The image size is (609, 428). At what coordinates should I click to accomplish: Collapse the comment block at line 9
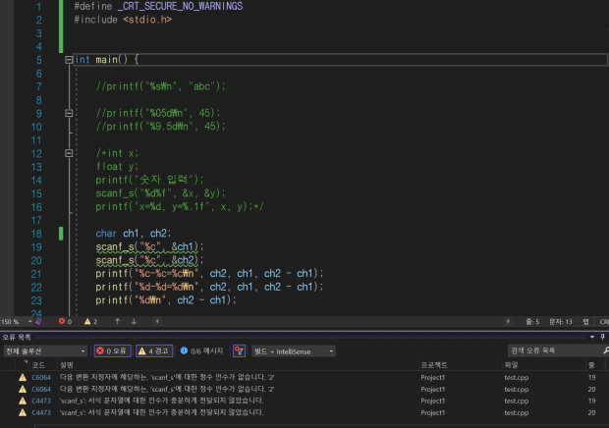click(x=69, y=113)
